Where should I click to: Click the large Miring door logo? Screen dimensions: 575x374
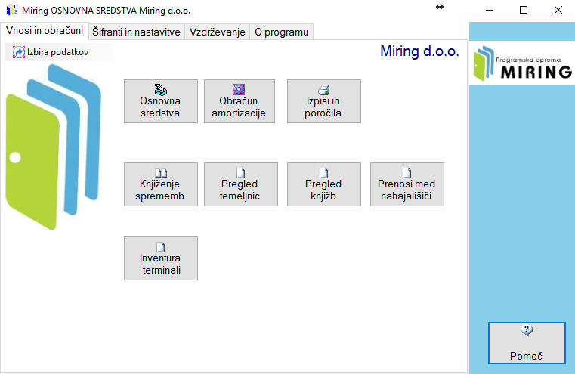(x=54, y=147)
